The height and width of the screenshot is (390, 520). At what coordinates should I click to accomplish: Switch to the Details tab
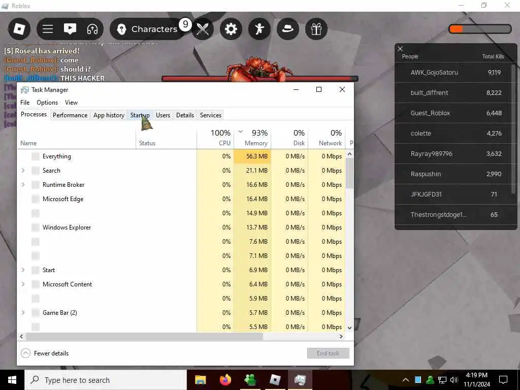click(x=185, y=115)
